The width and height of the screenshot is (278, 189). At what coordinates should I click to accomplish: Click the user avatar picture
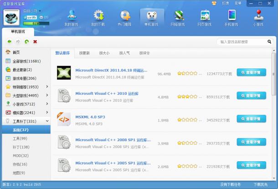coord(11,18)
